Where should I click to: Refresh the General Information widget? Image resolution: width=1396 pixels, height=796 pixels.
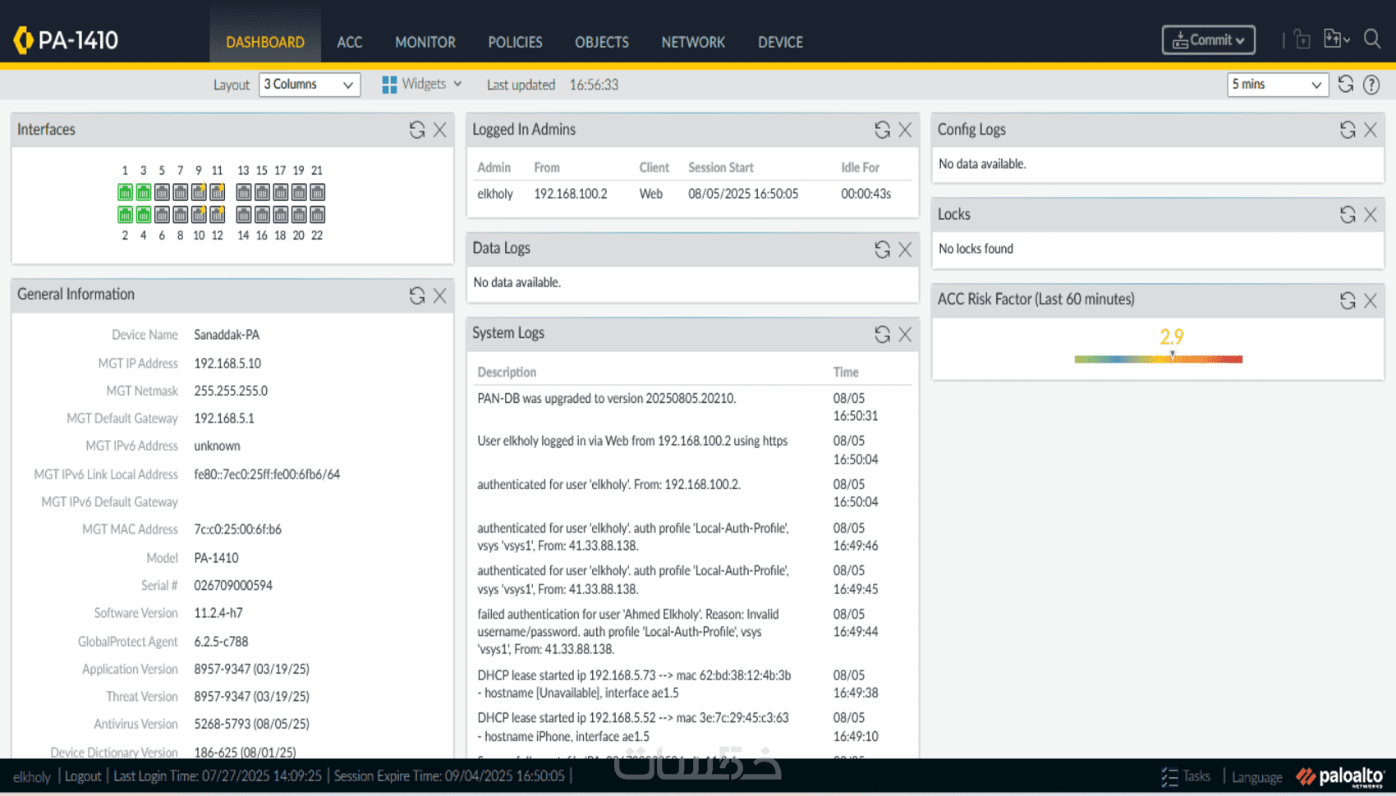click(417, 295)
